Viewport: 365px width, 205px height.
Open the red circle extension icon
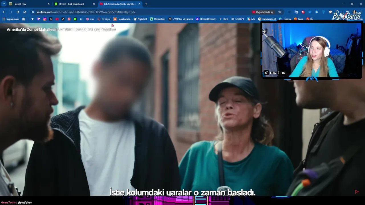click(303, 12)
